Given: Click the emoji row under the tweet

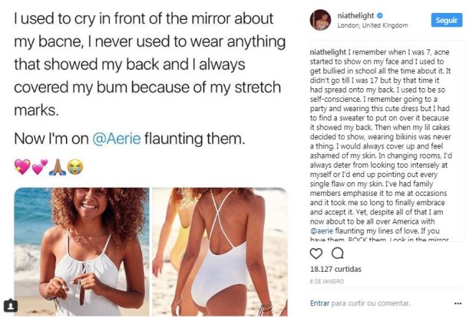Looking at the screenshot, I should click(x=49, y=167).
